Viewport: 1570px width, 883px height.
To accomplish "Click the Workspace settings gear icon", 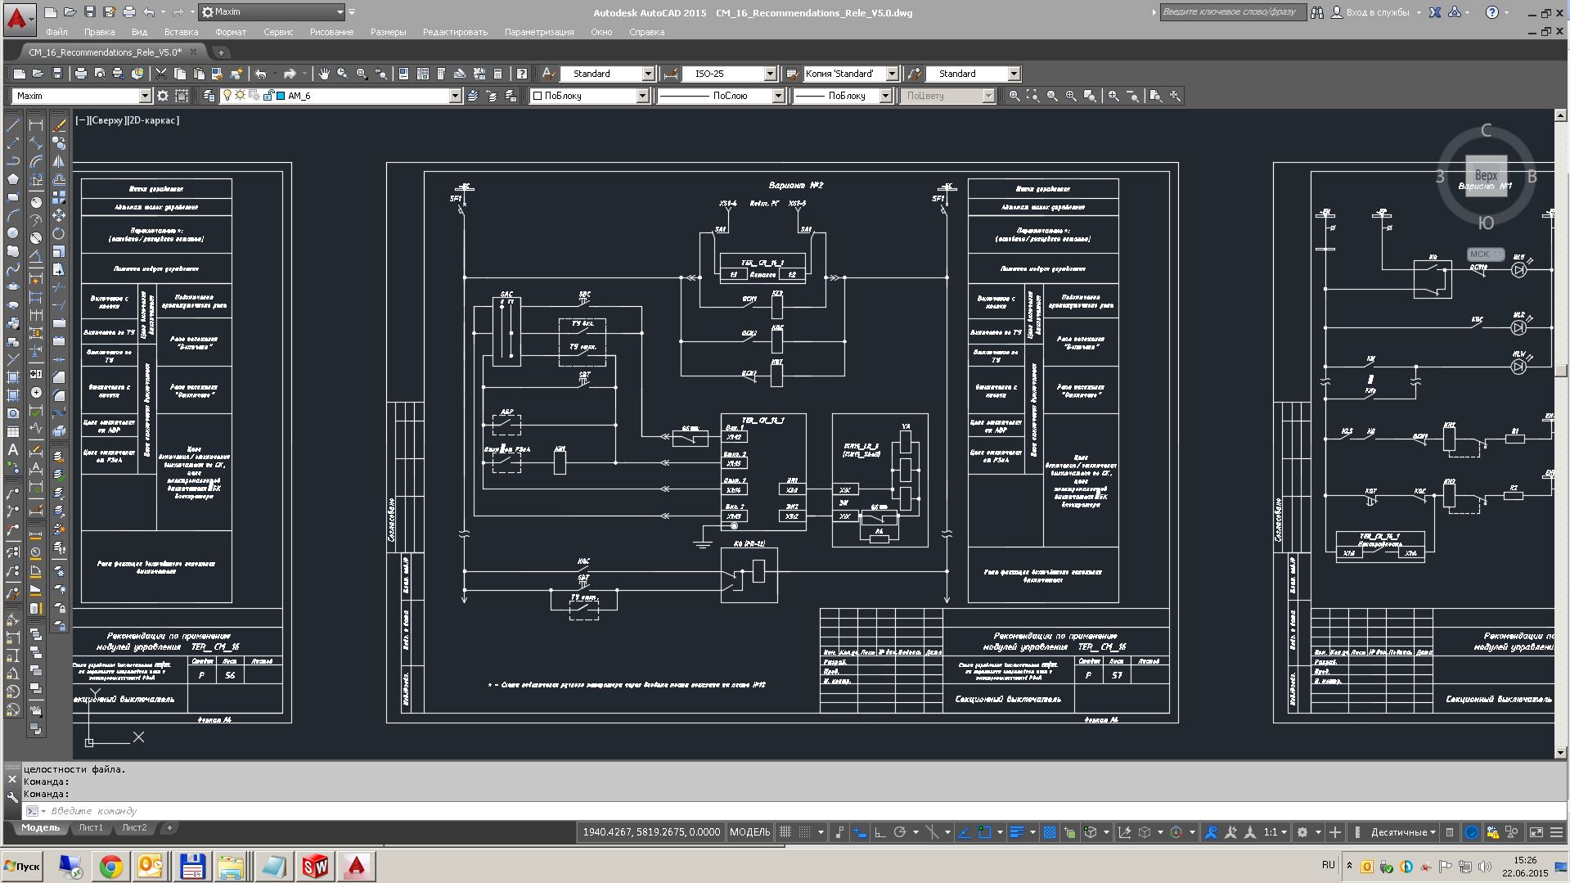I will [x=163, y=96].
